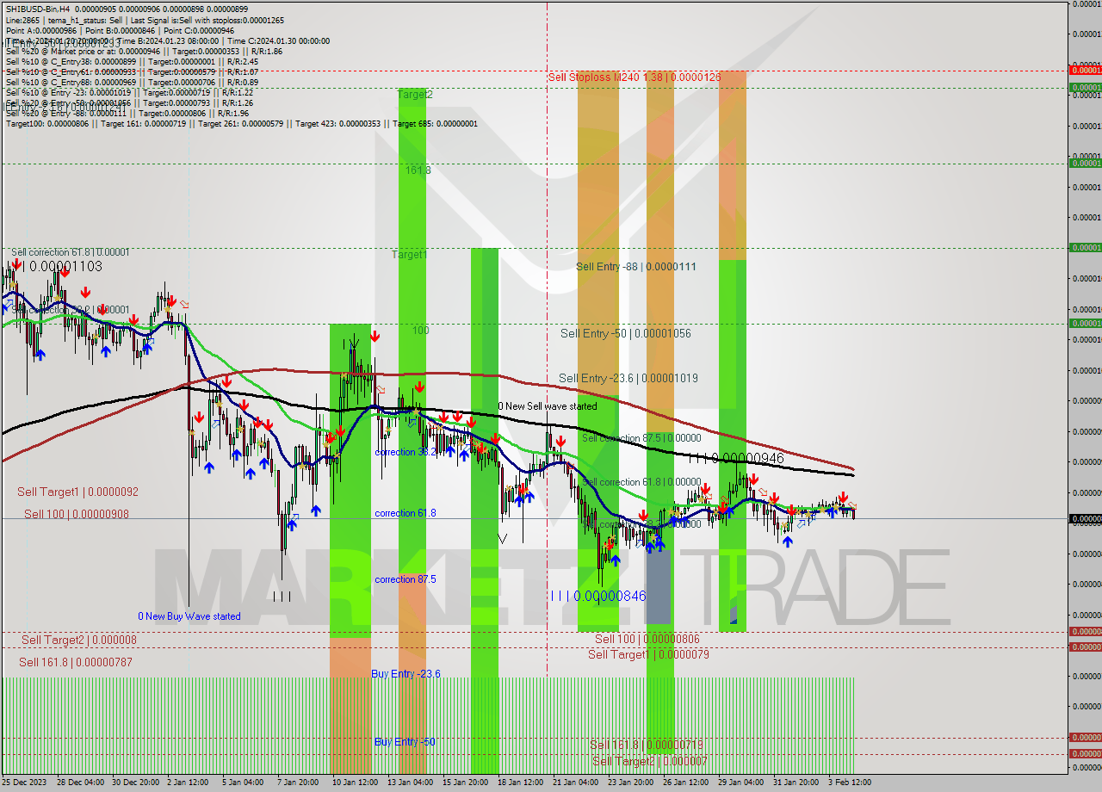Select the 'Sell Target2 | 0.000008' label
The image size is (1102, 792).
tap(79, 640)
